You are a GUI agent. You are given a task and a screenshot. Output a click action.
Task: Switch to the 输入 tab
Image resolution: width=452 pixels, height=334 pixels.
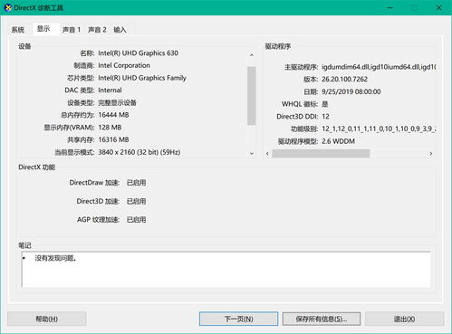120,30
